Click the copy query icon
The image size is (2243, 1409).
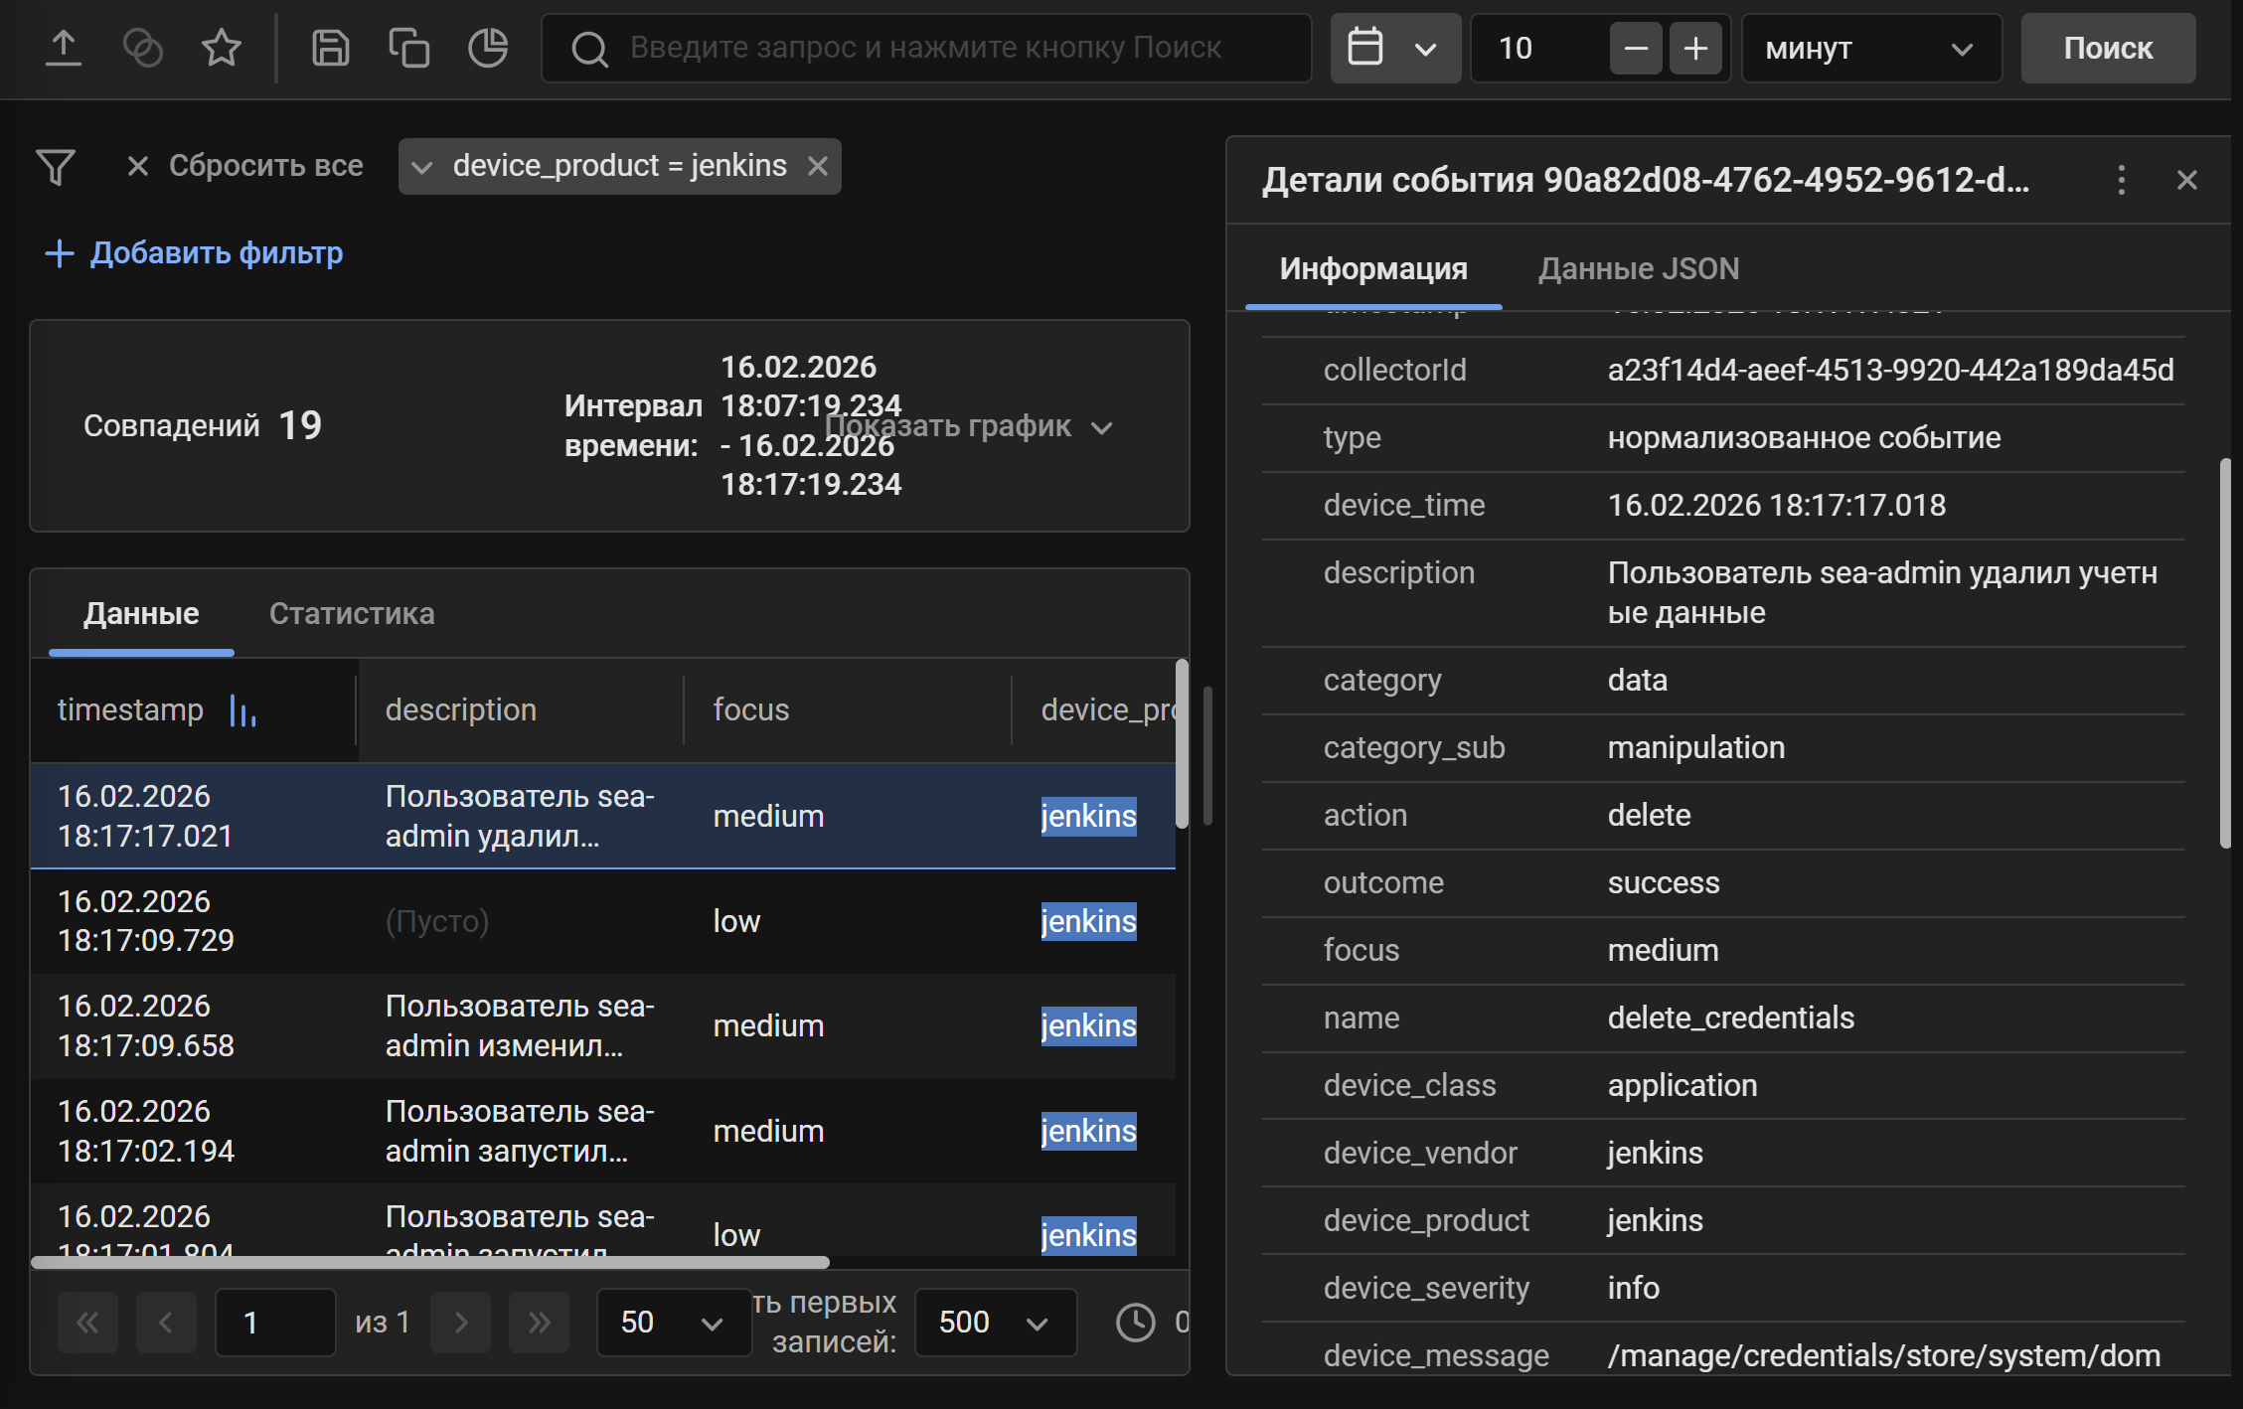click(x=408, y=48)
